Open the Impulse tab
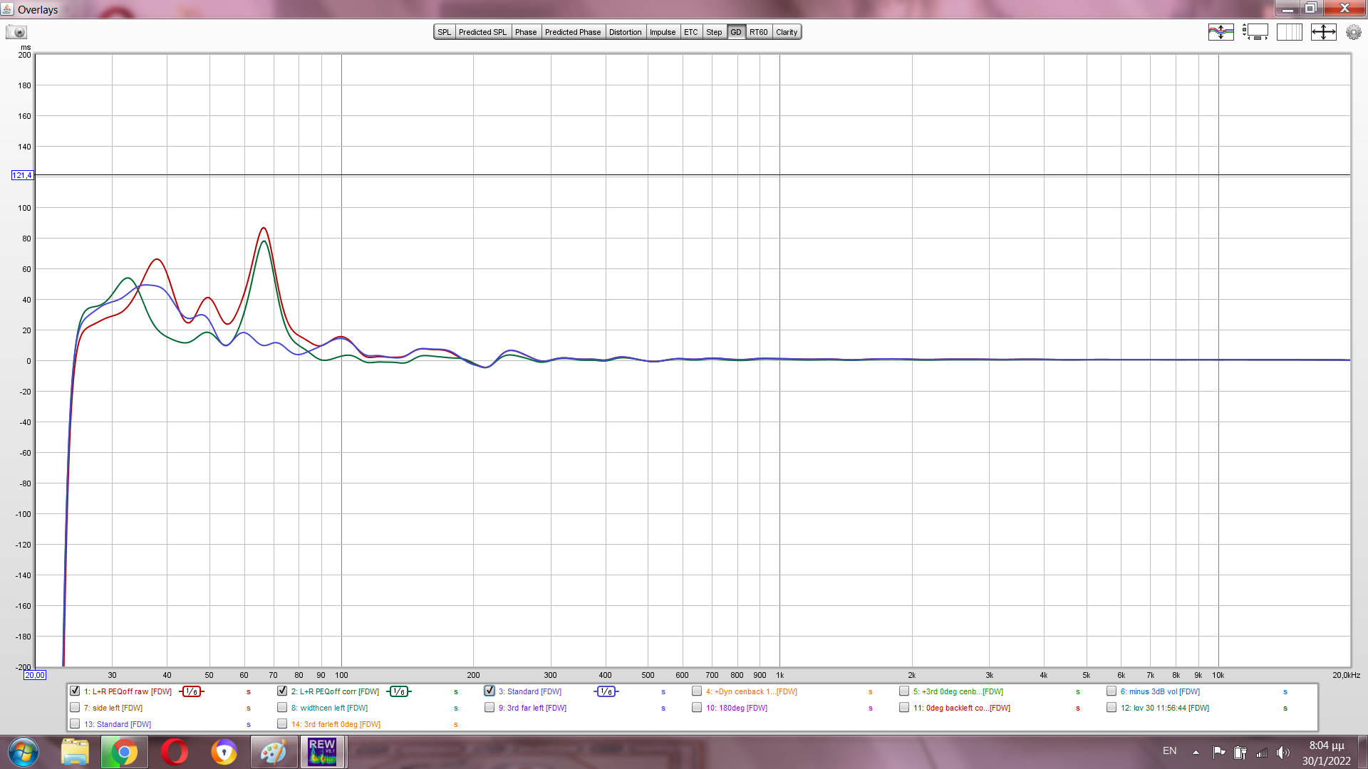This screenshot has width=1368, height=769. 662,32
